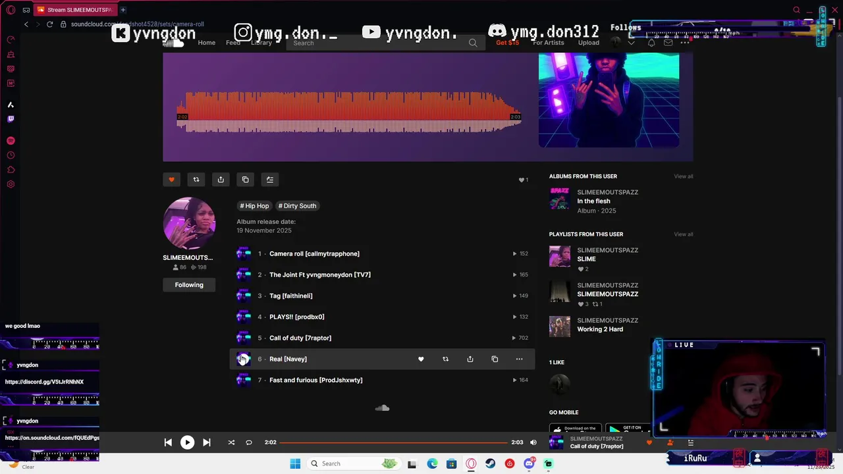View all playlists from this user

(x=684, y=234)
